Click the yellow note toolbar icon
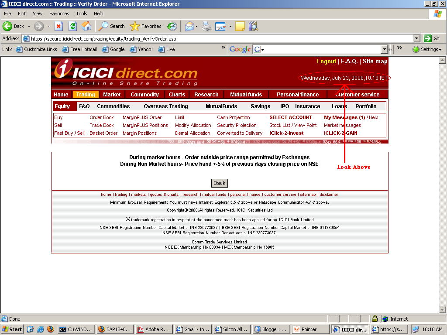The image size is (447, 335). [240, 26]
